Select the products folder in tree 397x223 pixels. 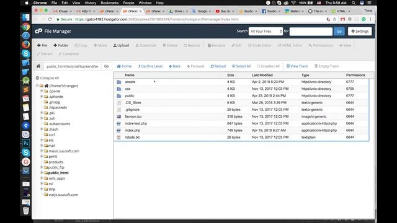point(56,162)
